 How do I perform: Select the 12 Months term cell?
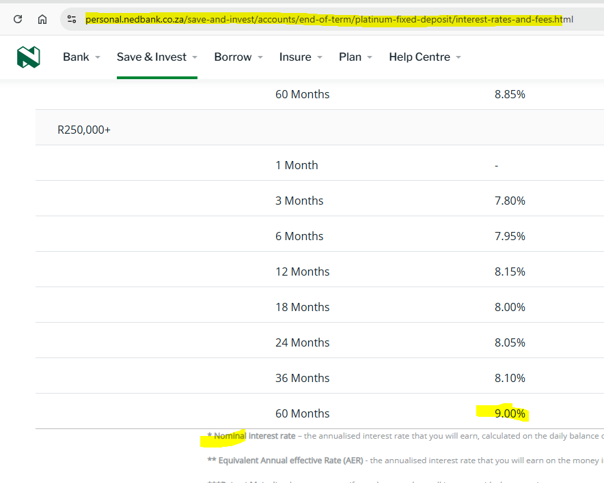click(x=303, y=272)
